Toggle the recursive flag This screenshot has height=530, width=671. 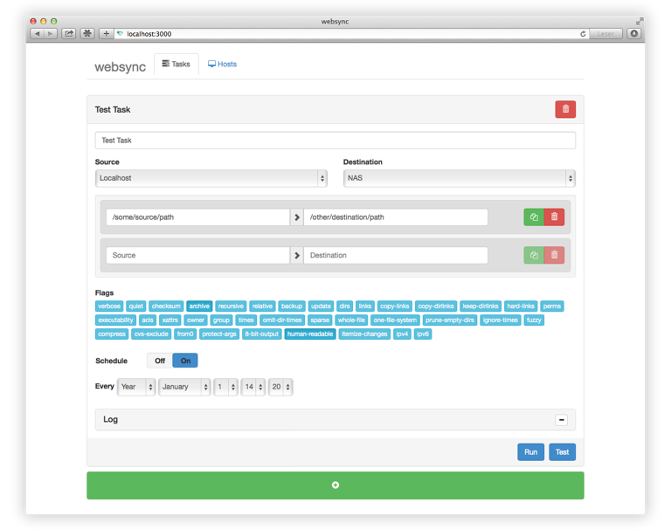point(231,306)
